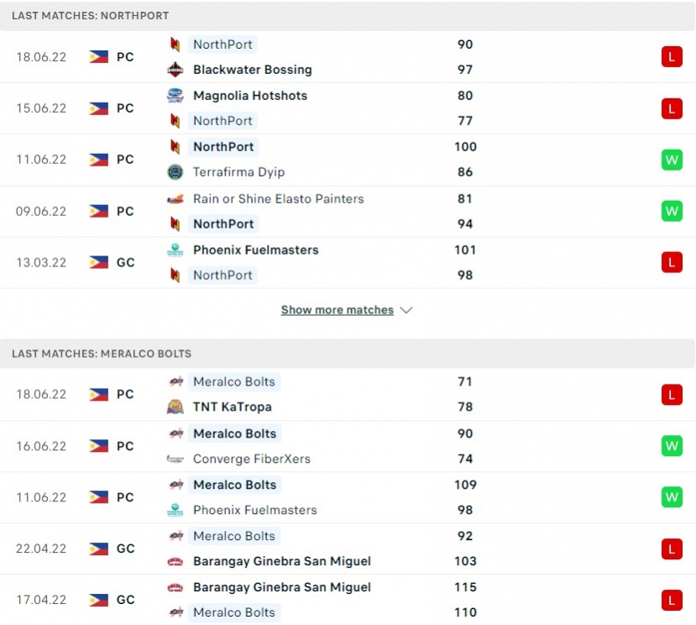The image size is (696, 625).
Task: Expand Show more matches chevron
Action: [x=406, y=310]
